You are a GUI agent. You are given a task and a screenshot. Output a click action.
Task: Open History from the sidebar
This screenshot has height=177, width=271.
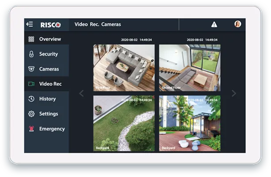pos(47,99)
